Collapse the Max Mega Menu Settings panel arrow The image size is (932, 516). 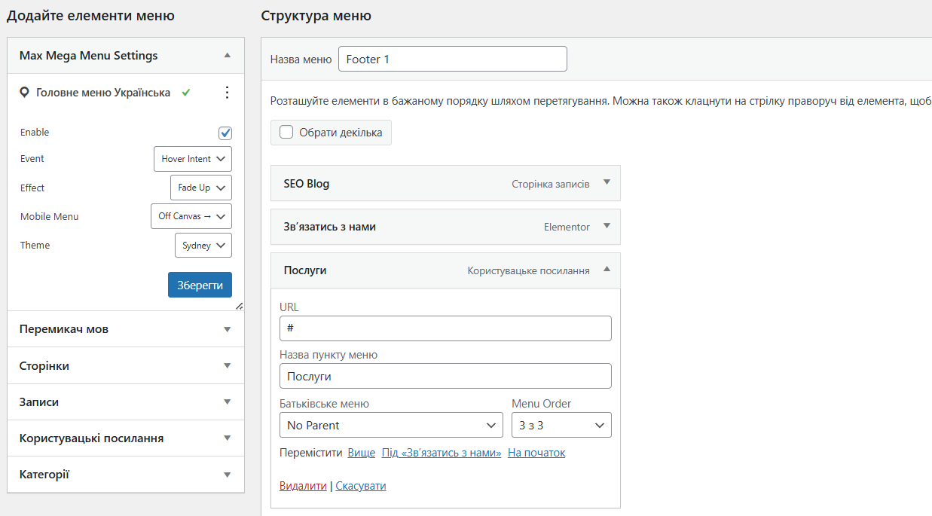point(227,56)
